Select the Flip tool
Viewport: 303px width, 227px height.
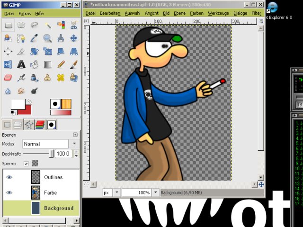8,64
